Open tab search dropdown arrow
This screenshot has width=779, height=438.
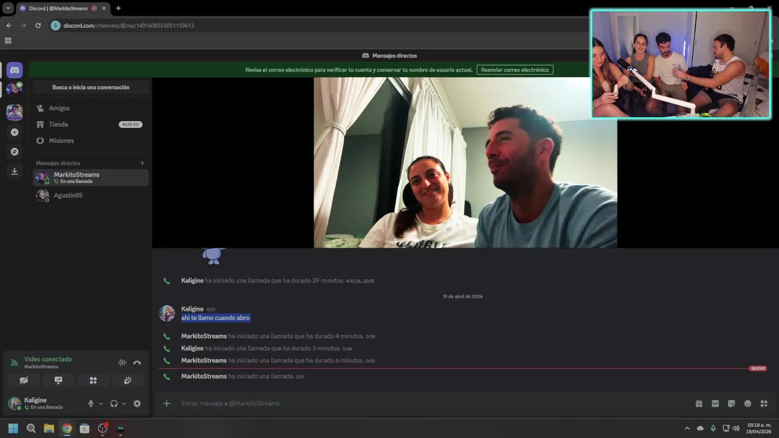9,9
